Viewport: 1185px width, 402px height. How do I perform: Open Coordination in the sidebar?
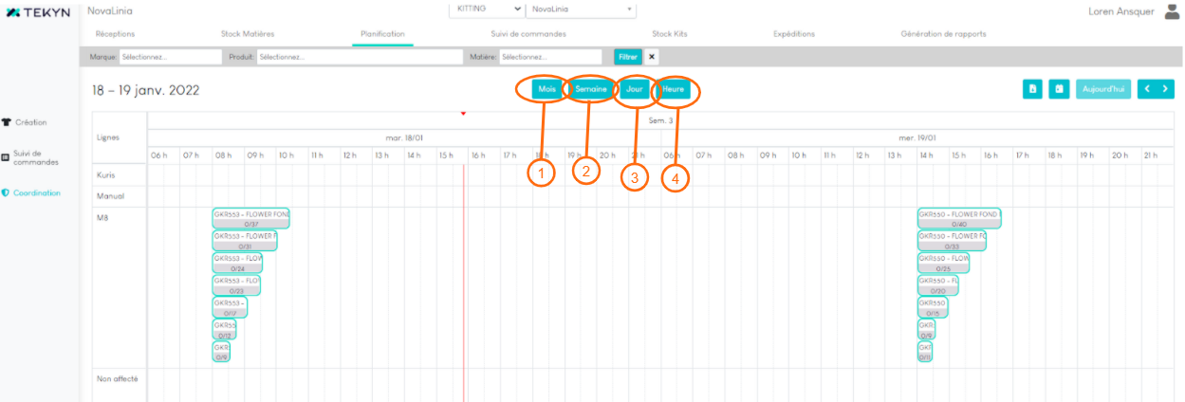(x=36, y=192)
